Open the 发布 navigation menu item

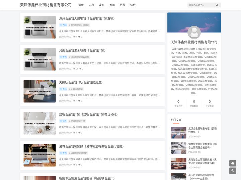point(102,5)
